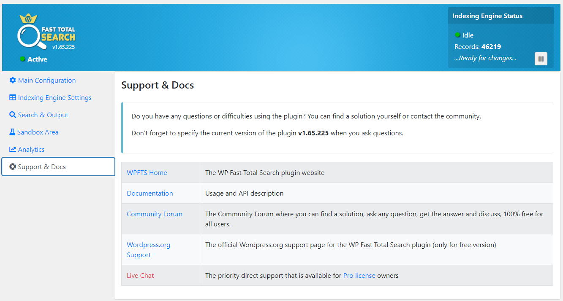
Task: Click the Idle status label
Action: tap(468, 35)
